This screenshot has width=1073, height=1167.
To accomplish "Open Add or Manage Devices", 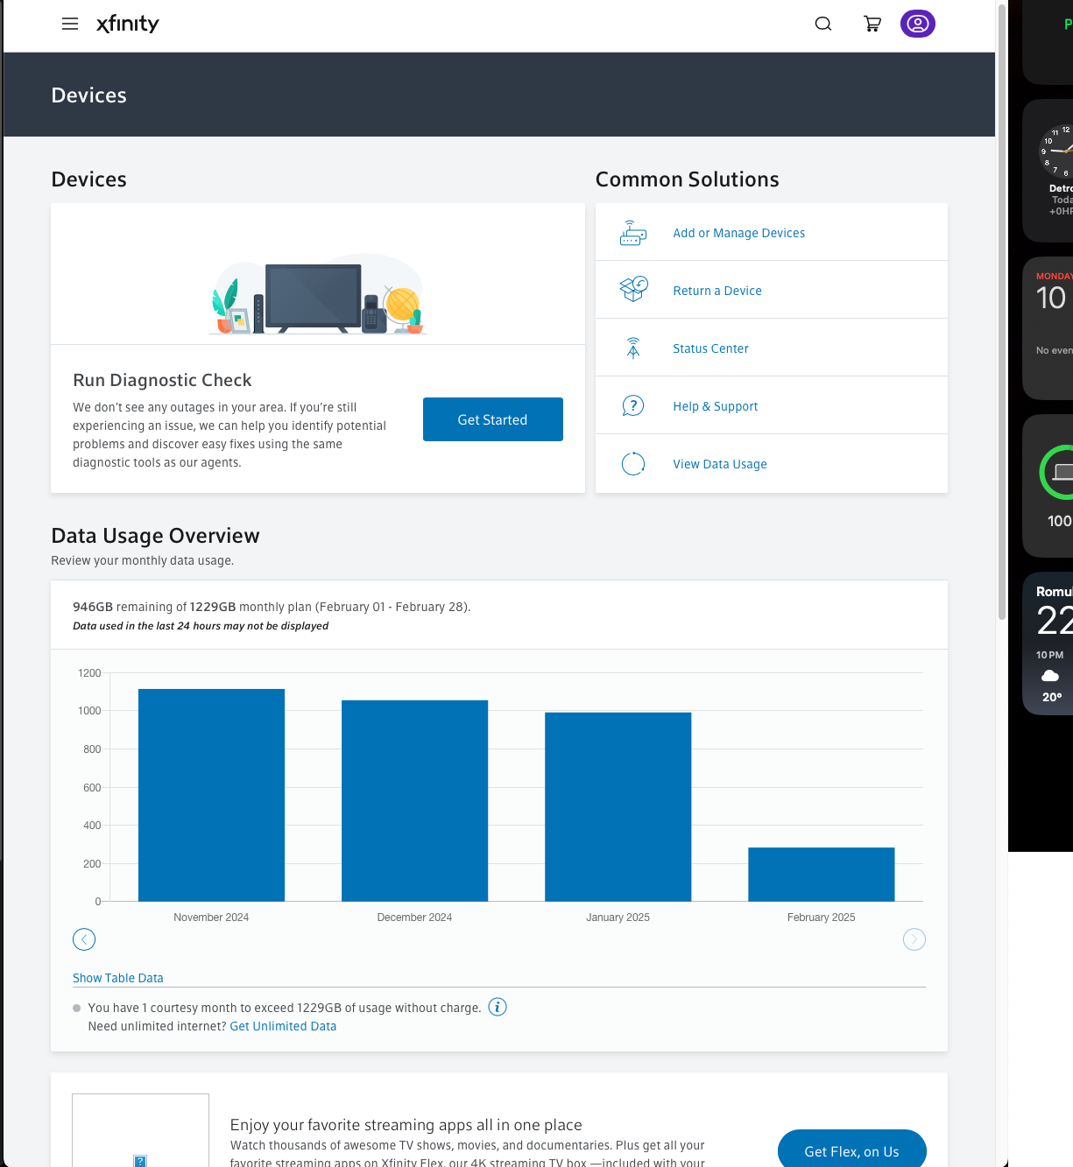I will (738, 233).
